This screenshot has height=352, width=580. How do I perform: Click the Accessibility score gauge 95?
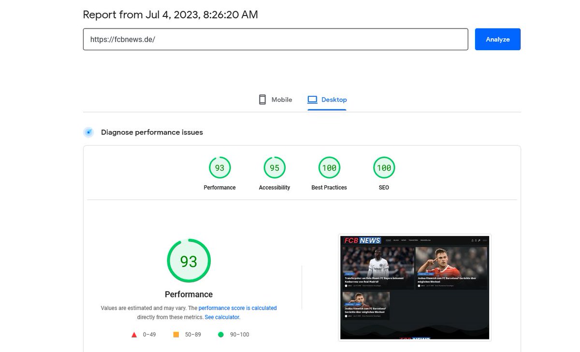(275, 168)
